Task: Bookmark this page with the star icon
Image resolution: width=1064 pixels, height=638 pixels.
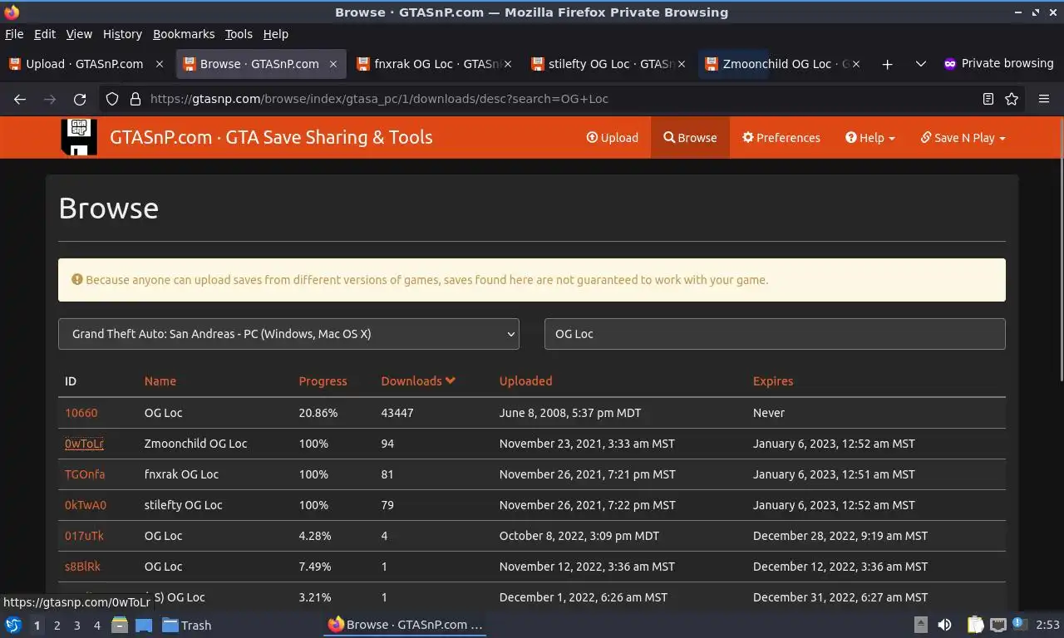Action: [1012, 99]
